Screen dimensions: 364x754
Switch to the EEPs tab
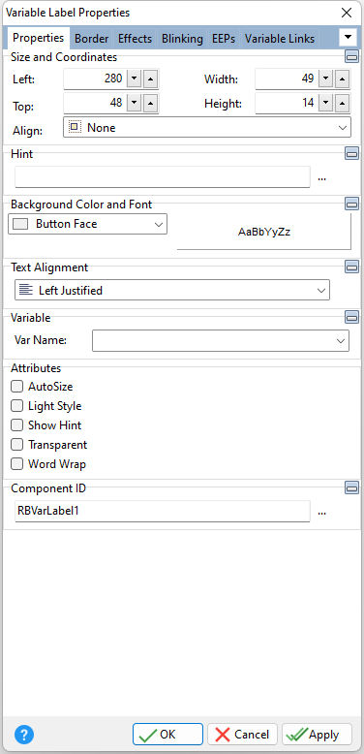224,39
